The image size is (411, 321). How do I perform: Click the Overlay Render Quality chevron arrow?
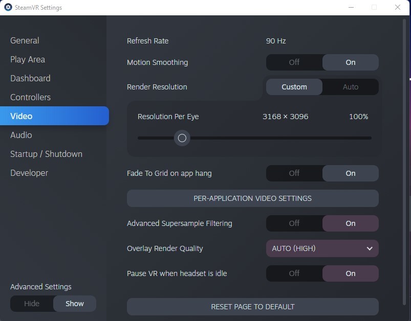(x=370, y=248)
